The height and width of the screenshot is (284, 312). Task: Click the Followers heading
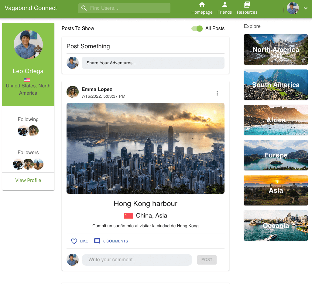(28, 152)
